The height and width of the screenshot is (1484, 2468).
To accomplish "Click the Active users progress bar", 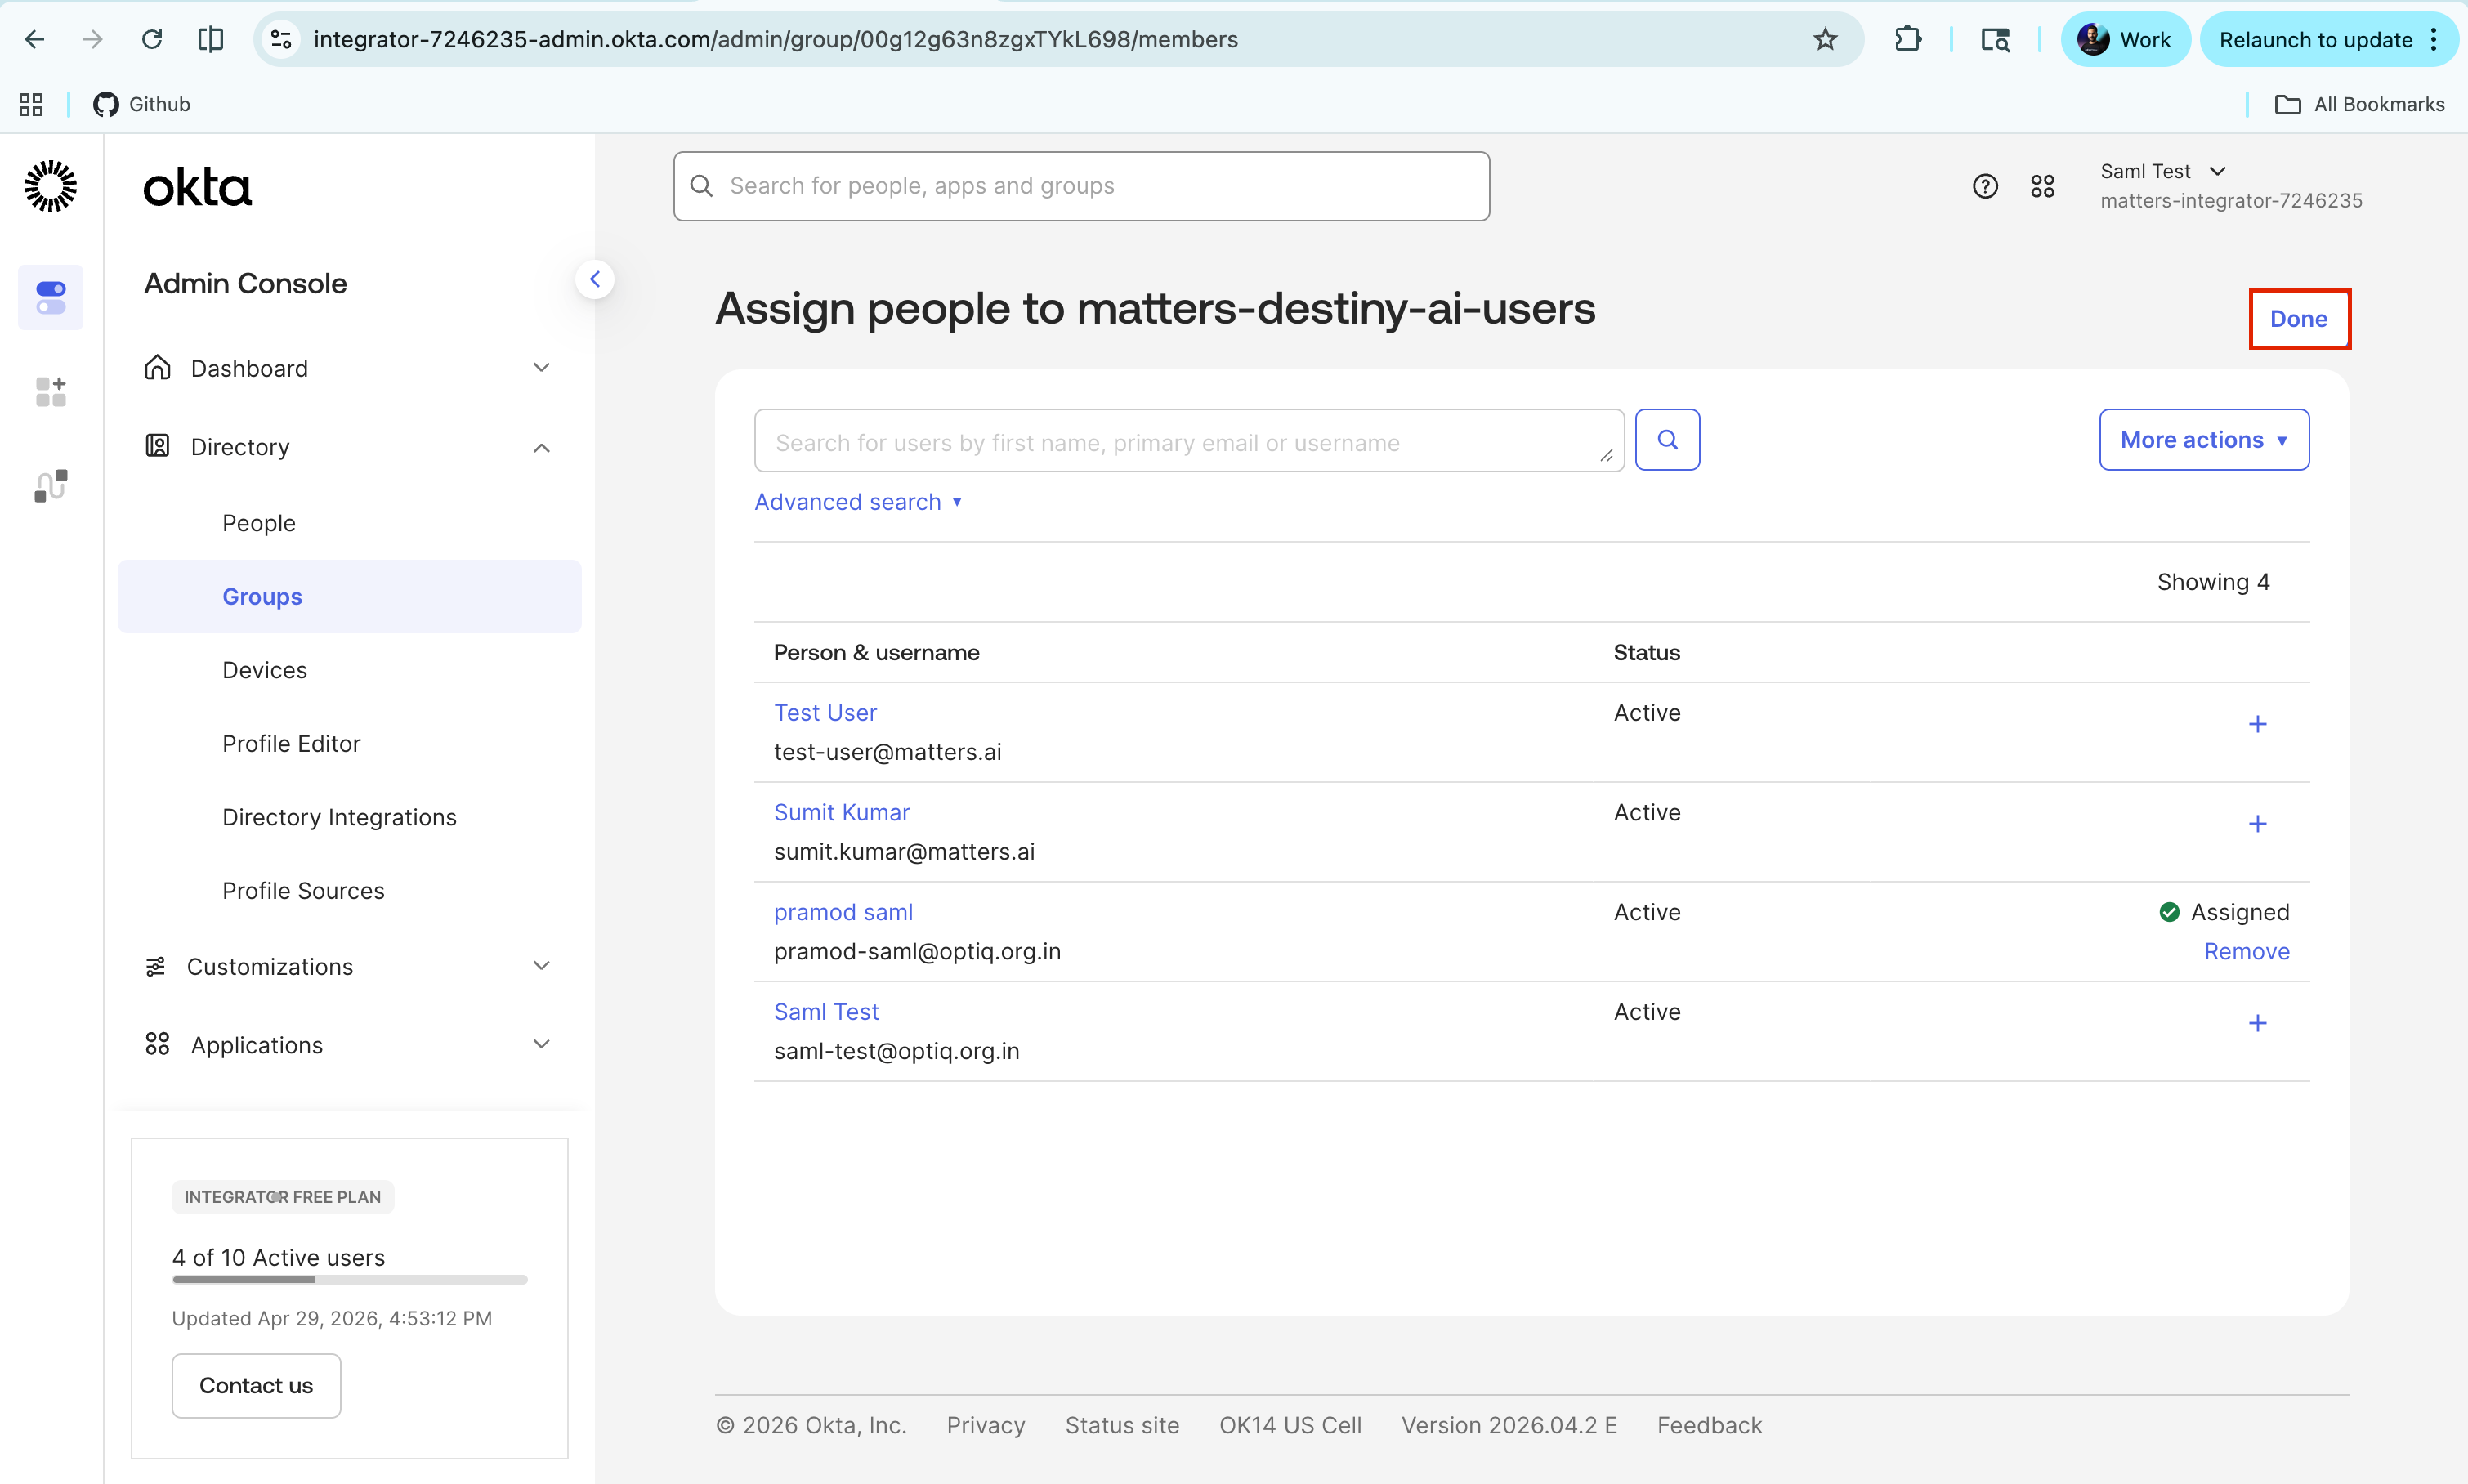I will click(350, 1280).
